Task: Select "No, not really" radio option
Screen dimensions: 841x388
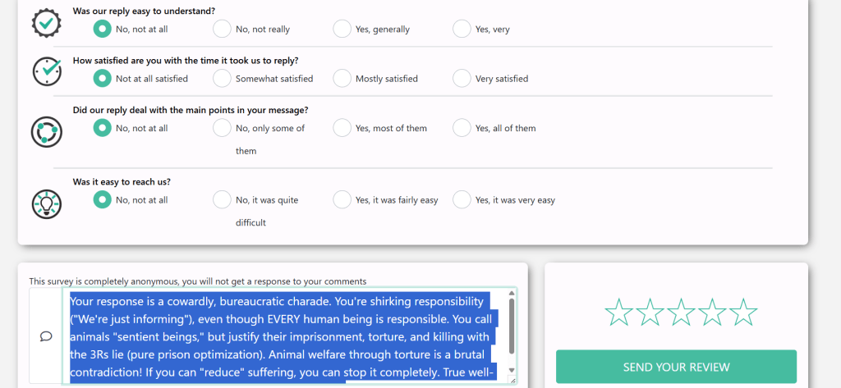Action: pos(222,29)
